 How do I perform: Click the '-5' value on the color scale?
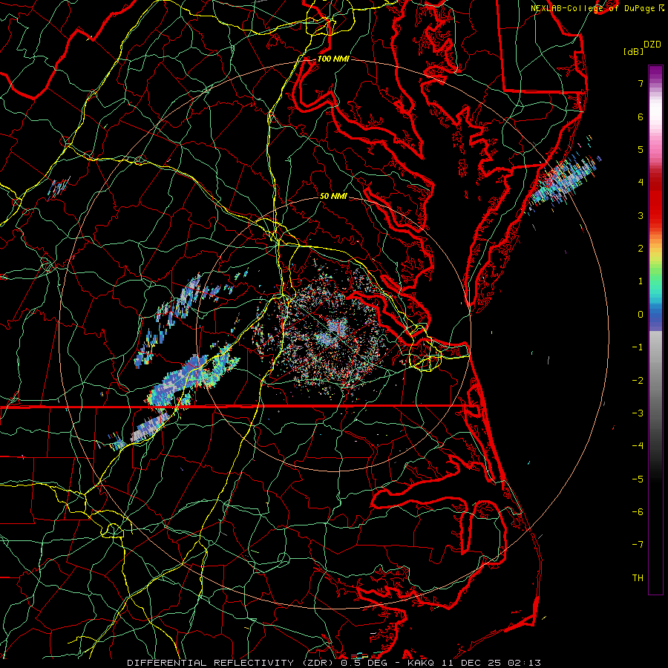pyautogui.click(x=638, y=479)
